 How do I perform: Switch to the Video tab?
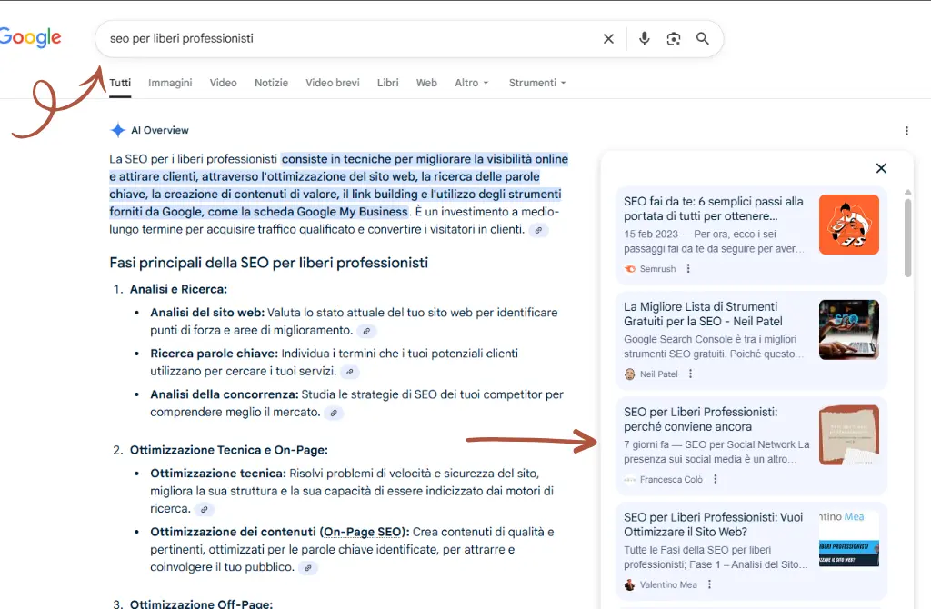pyautogui.click(x=224, y=83)
